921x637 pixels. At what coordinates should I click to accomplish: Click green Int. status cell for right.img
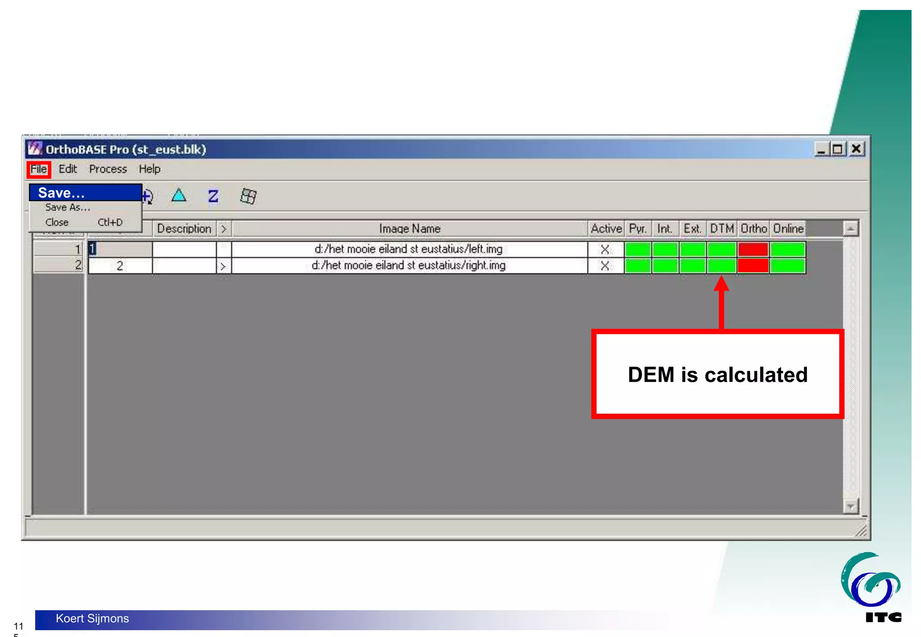point(665,265)
